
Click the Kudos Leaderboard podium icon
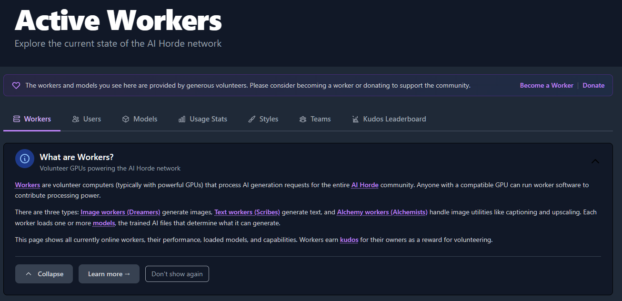(355, 119)
